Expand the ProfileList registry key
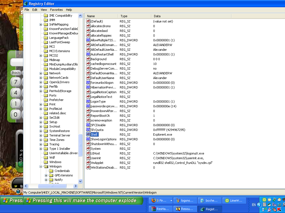The image size is (285, 213). (41, 109)
